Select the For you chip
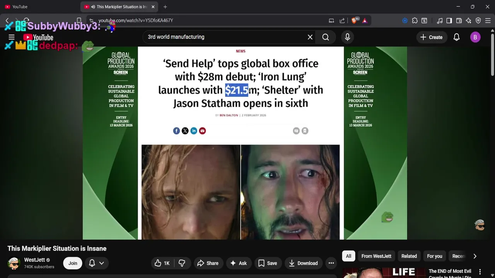The width and height of the screenshot is (495, 278). pyautogui.click(x=435, y=256)
